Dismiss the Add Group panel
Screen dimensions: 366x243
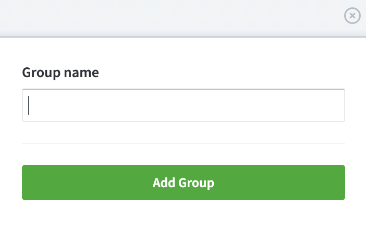pyautogui.click(x=352, y=16)
